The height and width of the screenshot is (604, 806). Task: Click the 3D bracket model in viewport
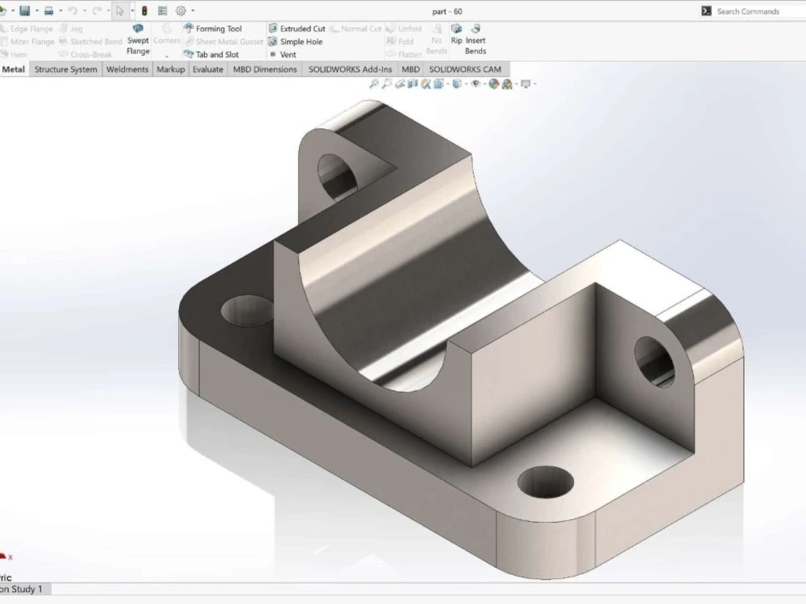click(461, 340)
